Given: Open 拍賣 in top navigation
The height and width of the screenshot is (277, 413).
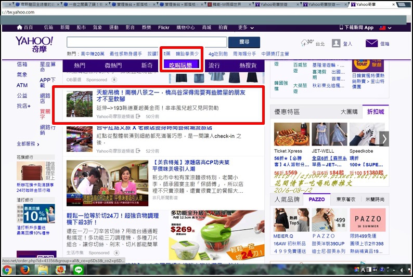Looking at the screenshot, I should click(223, 28).
